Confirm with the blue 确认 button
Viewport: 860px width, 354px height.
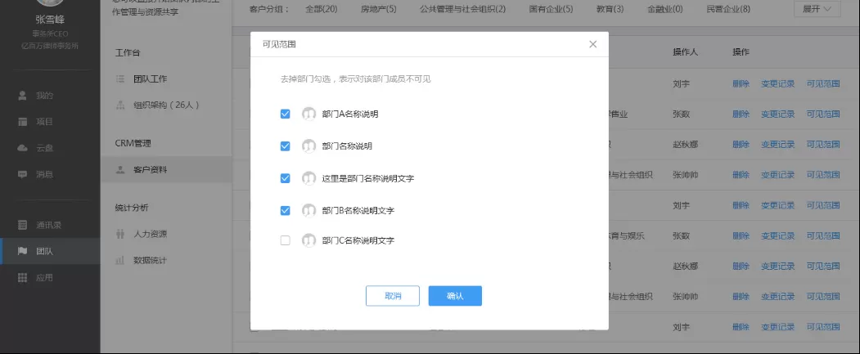click(455, 296)
